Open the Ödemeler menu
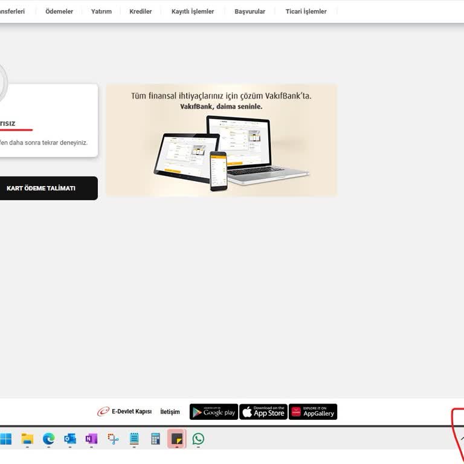This screenshot has height=464, width=464. (x=59, y=11)
